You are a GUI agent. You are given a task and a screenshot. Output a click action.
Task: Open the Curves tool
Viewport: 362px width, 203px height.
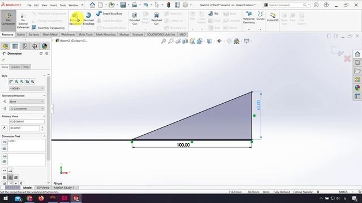click(260, 16)
